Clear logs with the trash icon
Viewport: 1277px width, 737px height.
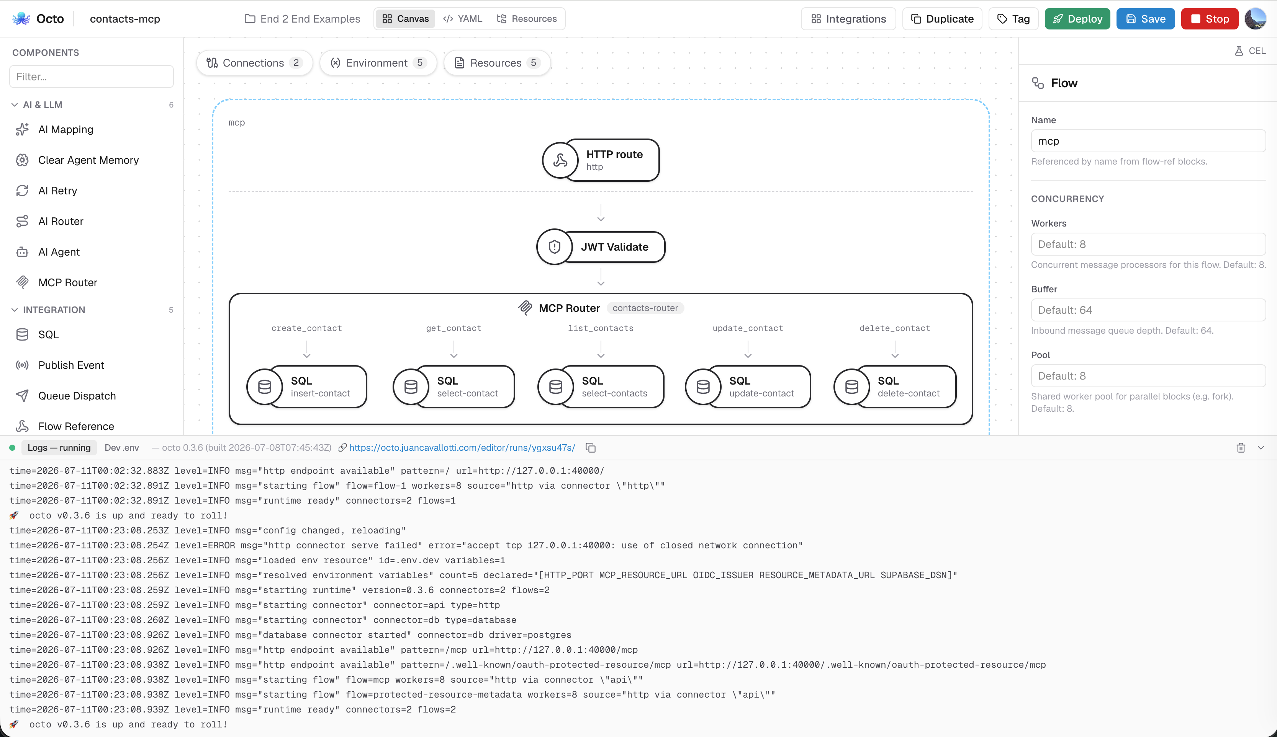coord(1241,448)
